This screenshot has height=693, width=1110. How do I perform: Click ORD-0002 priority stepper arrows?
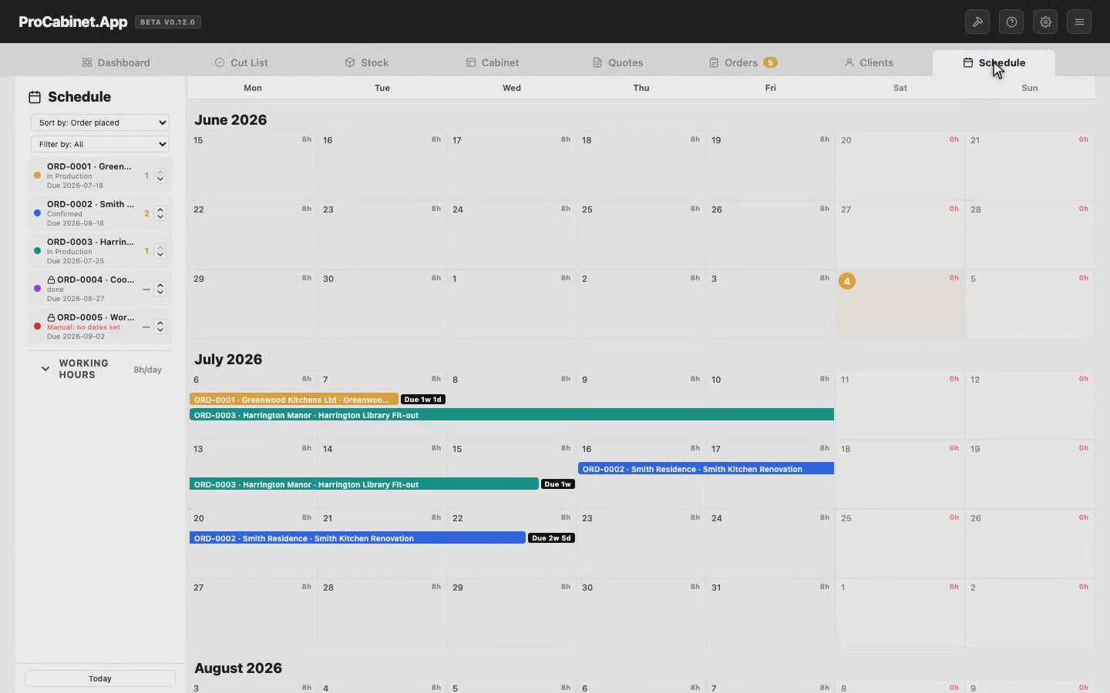click(160, 213)
